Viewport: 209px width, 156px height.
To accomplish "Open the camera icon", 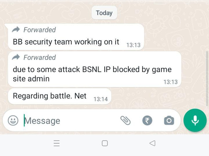I will 169,120.
